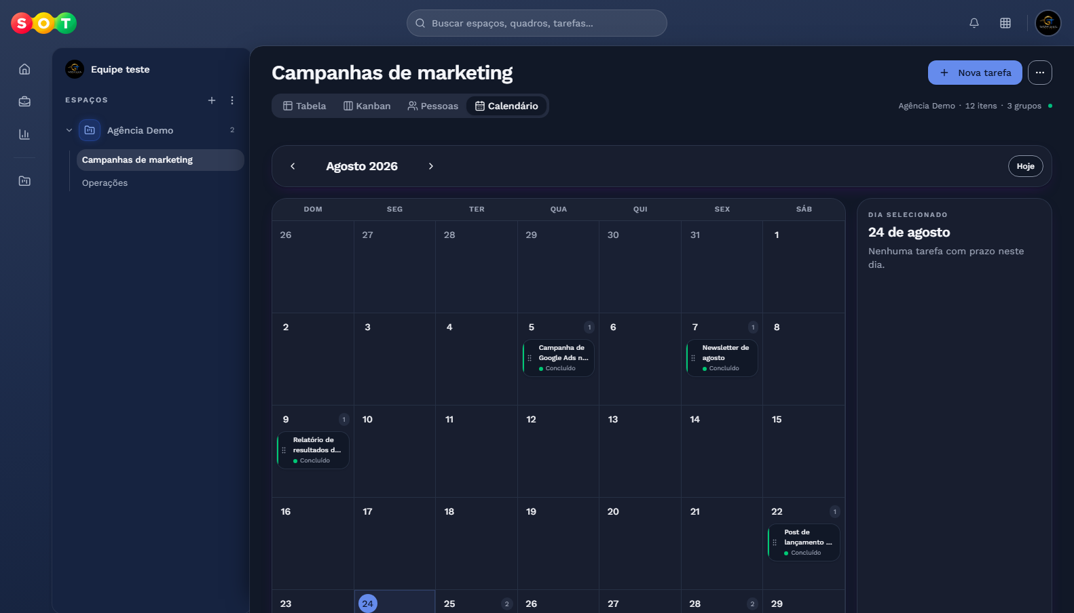Image resolution: width=1074 pixels, height=613 pixels.
Task: Select the Calendário tab
Action: 506,106
